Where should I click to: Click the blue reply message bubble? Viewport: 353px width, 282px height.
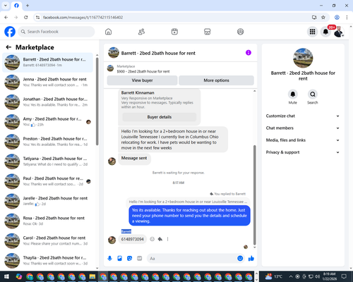pos(189,216)
